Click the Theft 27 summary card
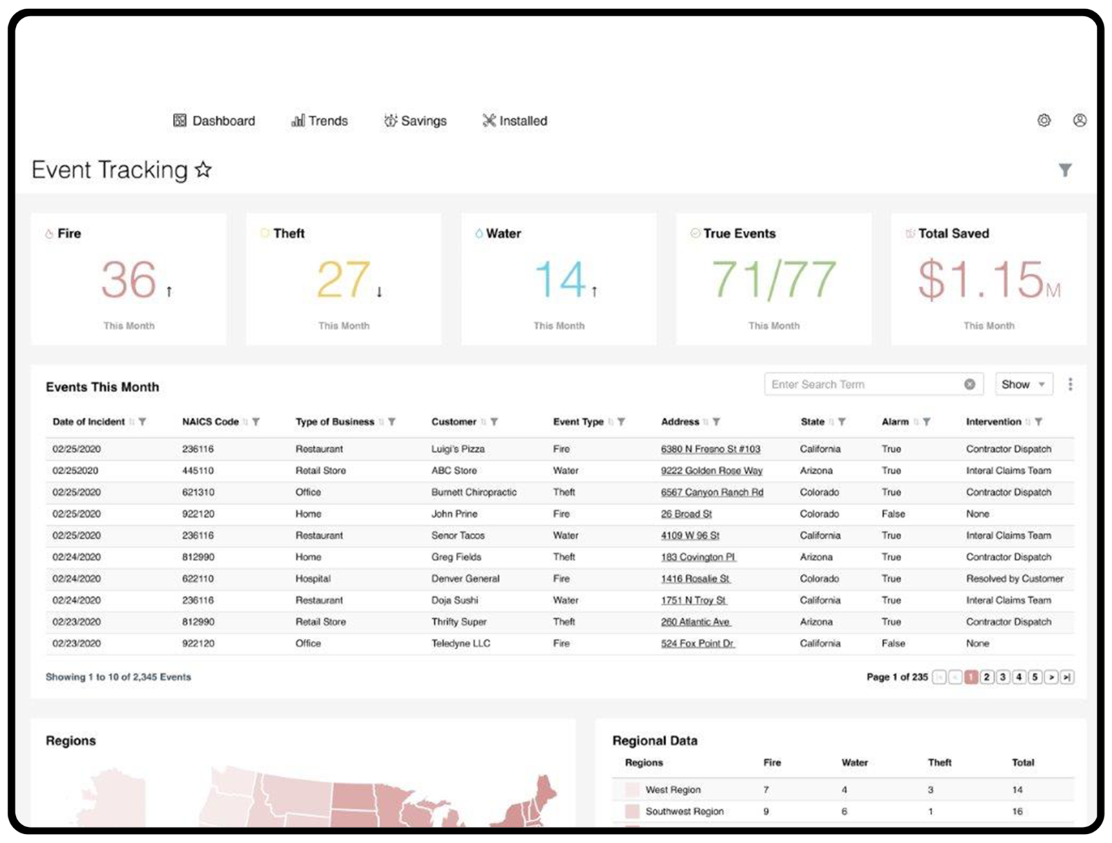1112x843 pixels. [344, 279]
